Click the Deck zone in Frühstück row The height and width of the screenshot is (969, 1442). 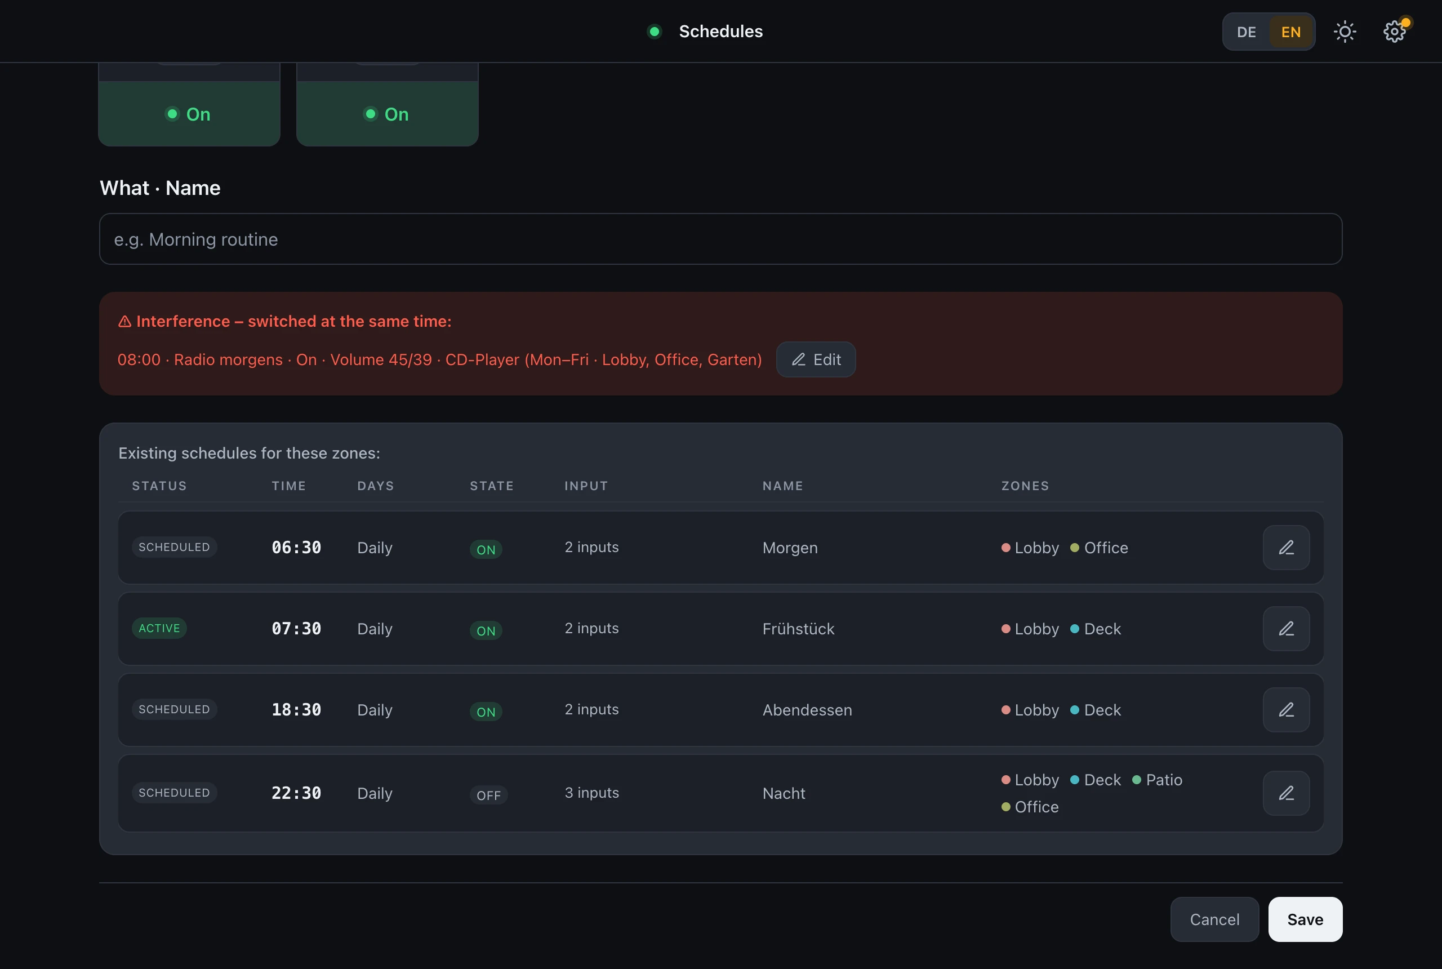(1095, 629)
